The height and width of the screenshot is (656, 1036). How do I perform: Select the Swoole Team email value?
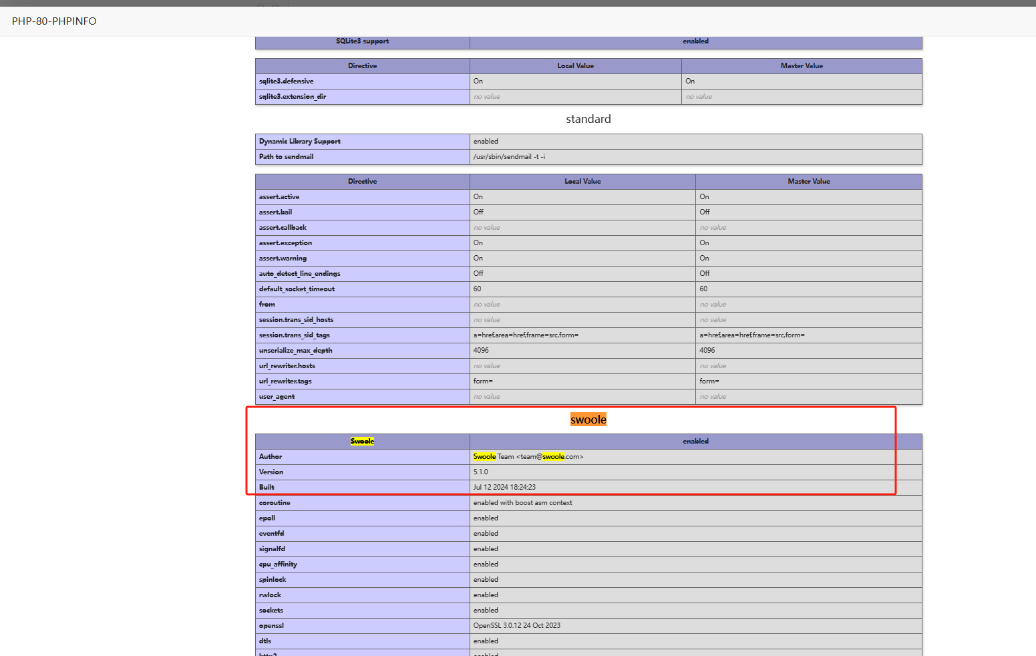click(x=528, y=457)
